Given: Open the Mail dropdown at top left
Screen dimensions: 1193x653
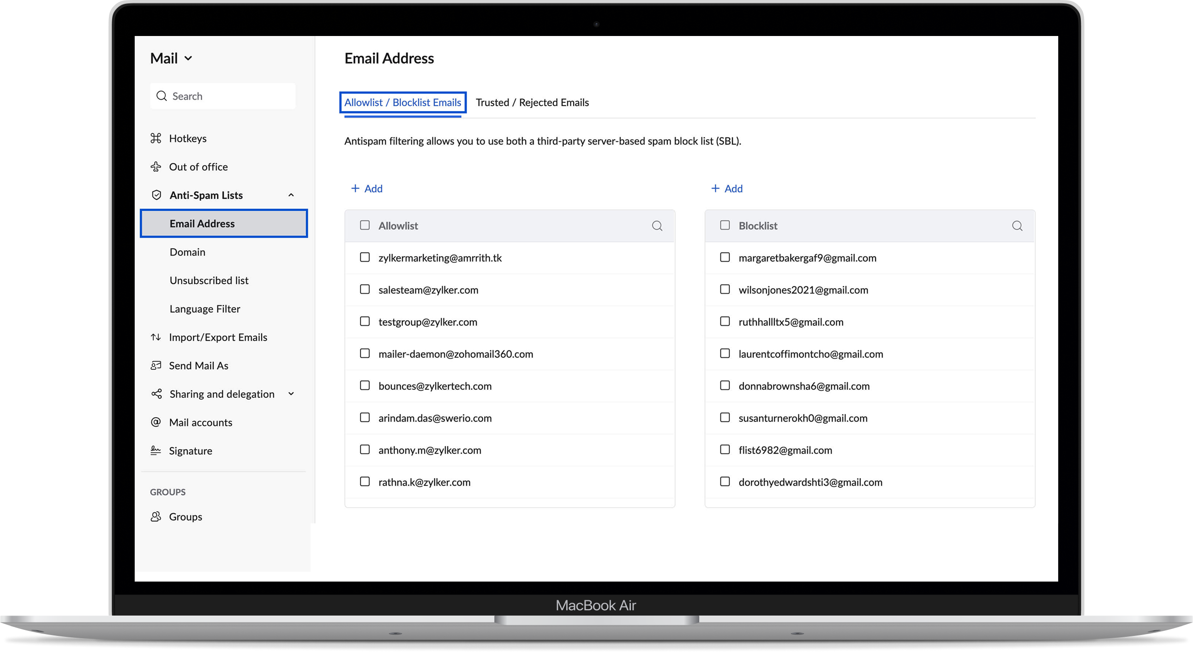Looking at the screenshot, I should [x=171, y=58].
